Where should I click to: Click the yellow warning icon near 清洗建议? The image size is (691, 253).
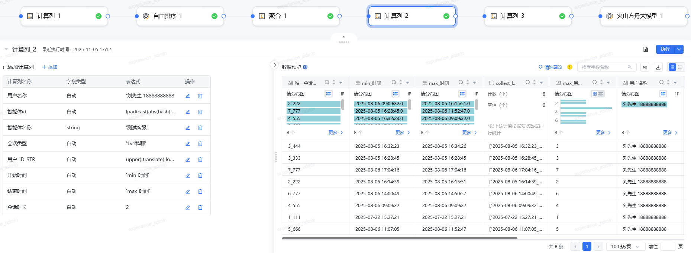570,67
